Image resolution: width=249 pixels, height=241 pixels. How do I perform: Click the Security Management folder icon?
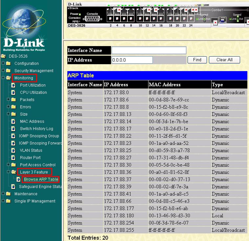[9, 71]
